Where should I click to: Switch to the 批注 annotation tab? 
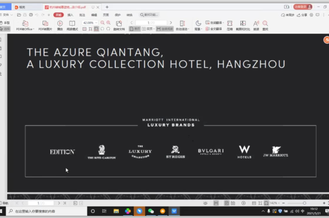(x=82, y=15)
